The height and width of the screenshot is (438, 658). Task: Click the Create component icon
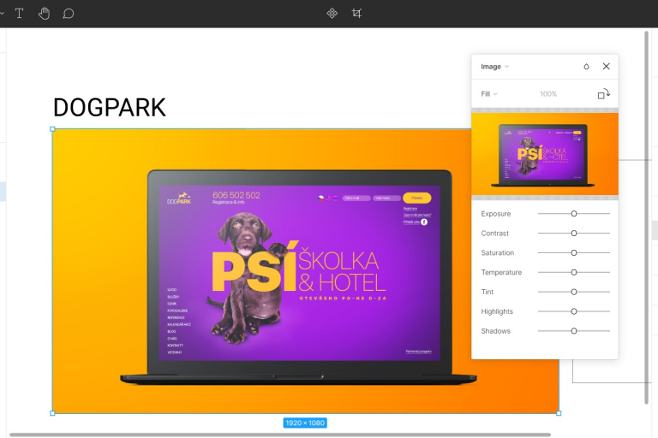pos(332,14)
